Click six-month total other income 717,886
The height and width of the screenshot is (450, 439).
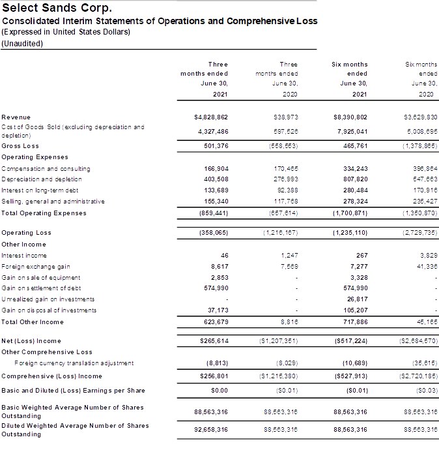click(x=356, y=322)
